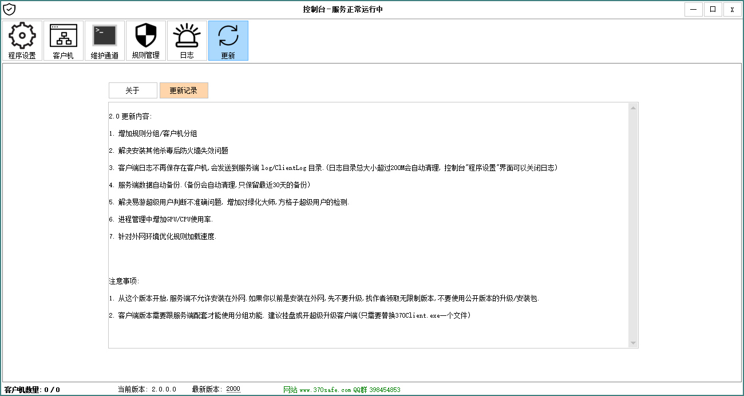744x396 pixels.
Task: Click line 1. 增加规则分组/客户机分组
Action: point(153,133)
